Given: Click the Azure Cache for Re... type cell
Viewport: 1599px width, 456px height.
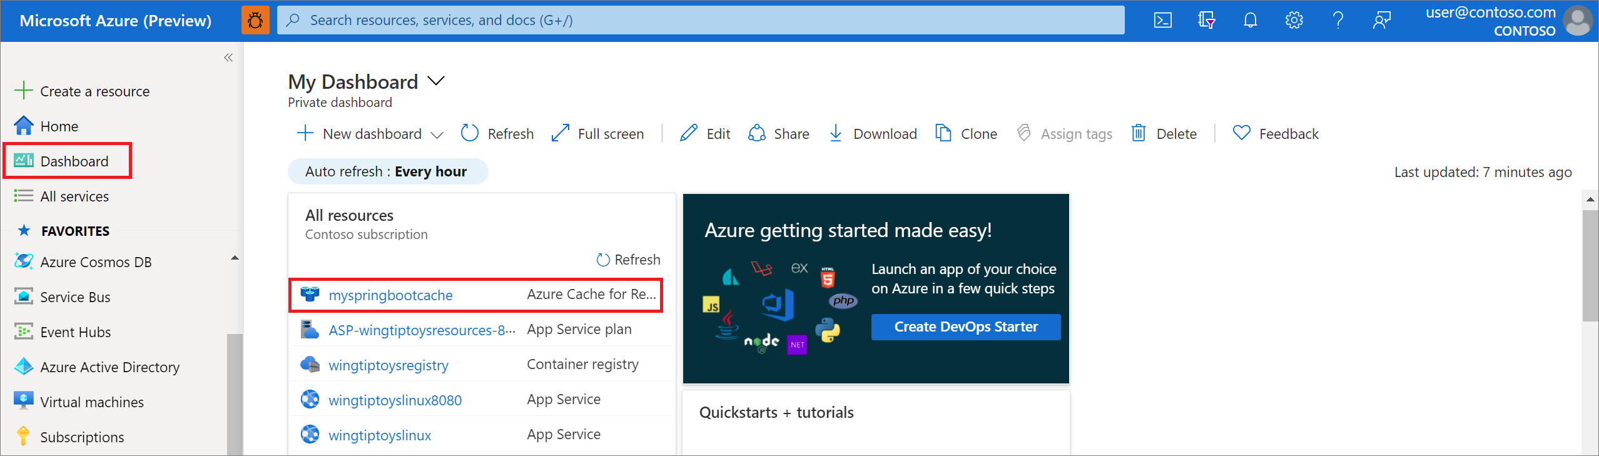Looking at the screenshot, I should point(592,294).
